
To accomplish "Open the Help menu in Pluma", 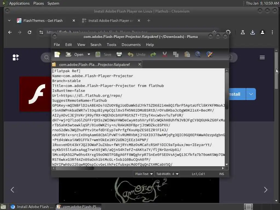I will click(x=150, y=45).
